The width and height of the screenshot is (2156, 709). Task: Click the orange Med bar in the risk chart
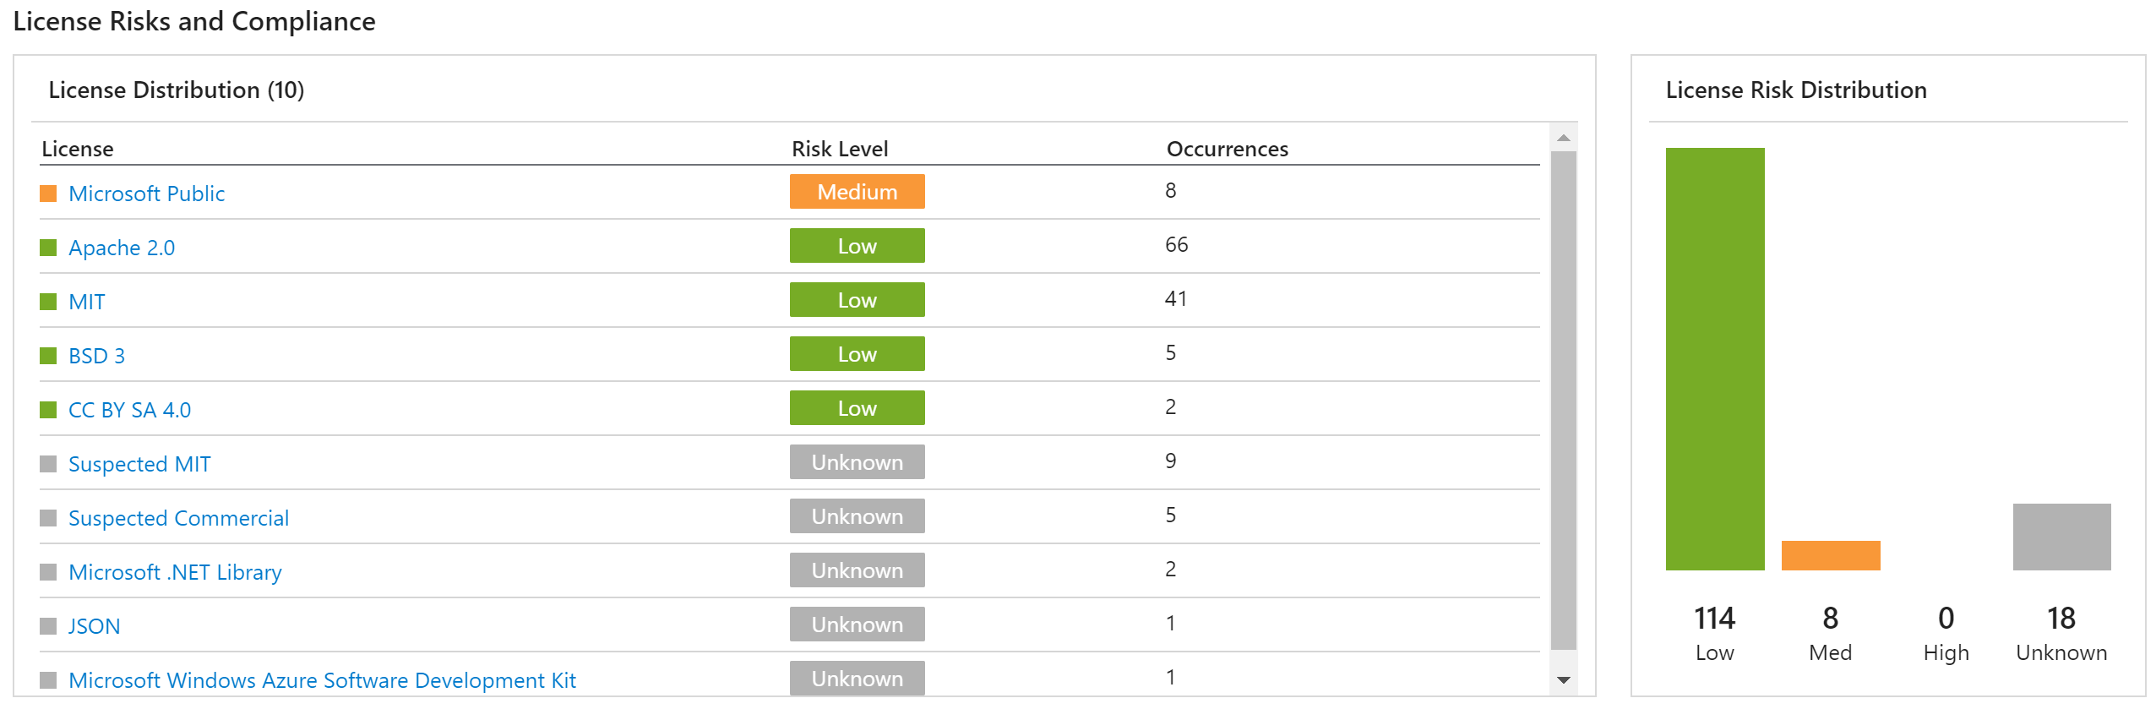coord(1831,555)
